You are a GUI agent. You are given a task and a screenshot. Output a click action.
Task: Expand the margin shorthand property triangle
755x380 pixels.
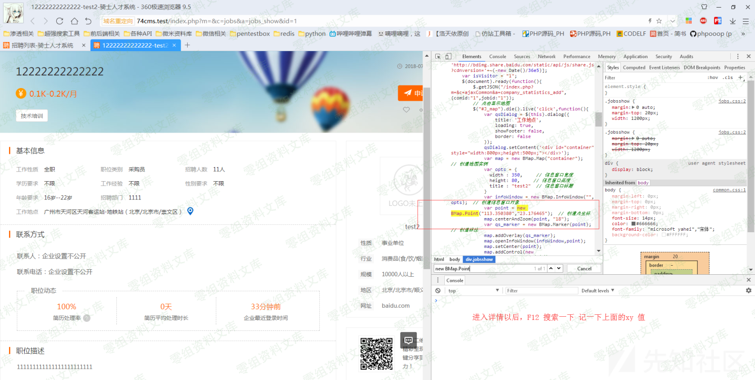tap(634, 107)
